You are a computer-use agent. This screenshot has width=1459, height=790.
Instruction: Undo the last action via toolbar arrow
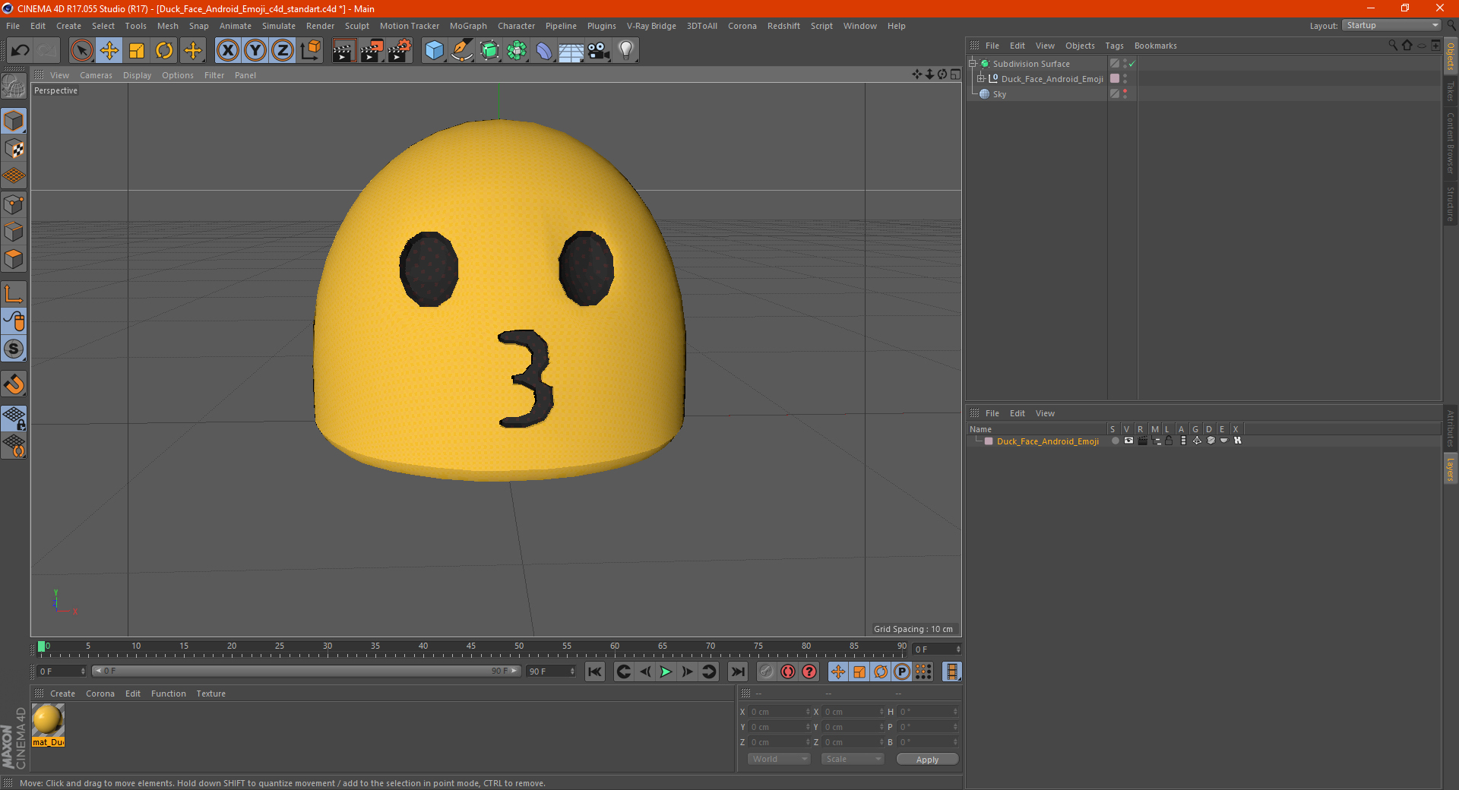(x=20, y=51)
